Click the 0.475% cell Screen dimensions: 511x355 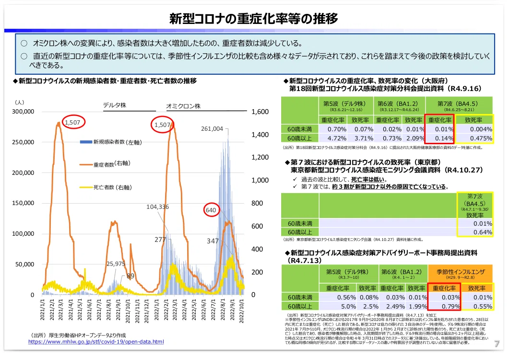[474, 138]
